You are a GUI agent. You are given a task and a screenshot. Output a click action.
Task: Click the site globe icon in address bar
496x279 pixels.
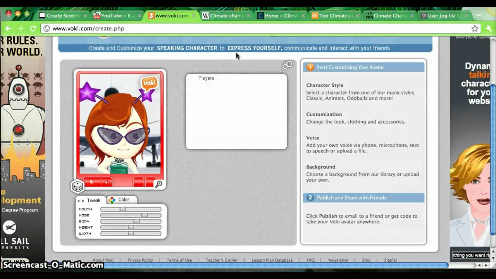pyautogui.click(x=47, y=28)
